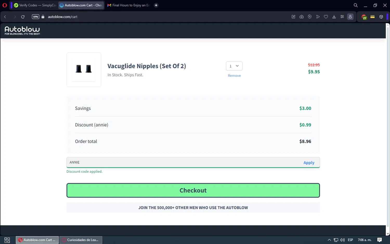Open the volume speaker tray icon
Image resolution: width=390 pixels, height=244 pixels.
click(342, 240)
